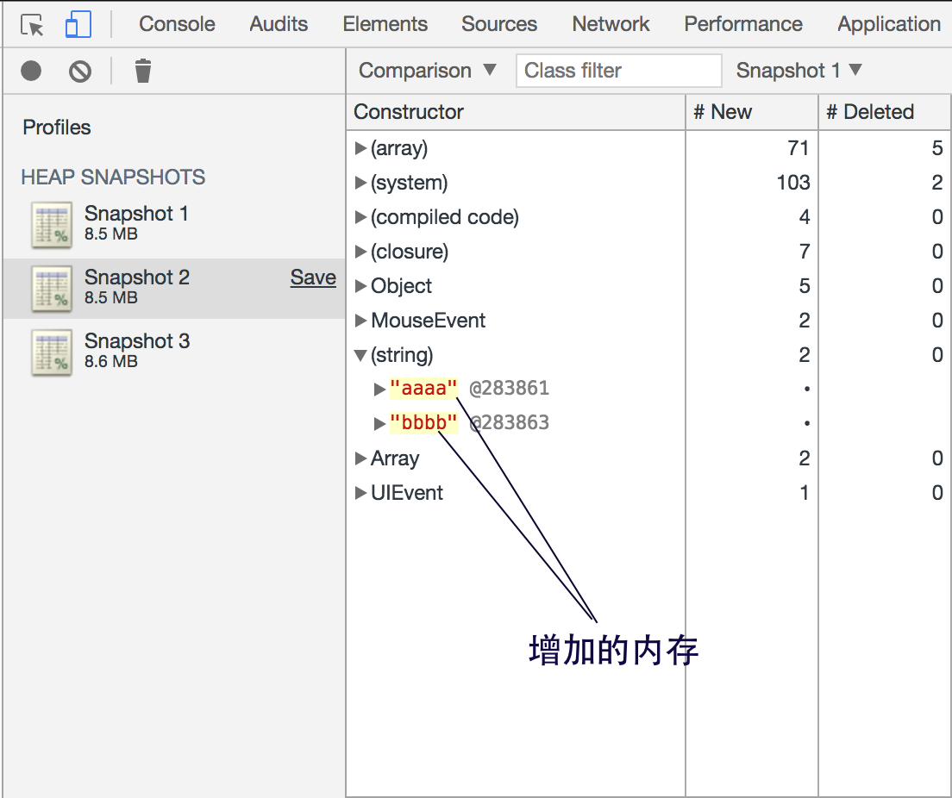Screen dimensions: 952x798
Task: Expand the (closure) constructor row
Action: point(360,252)
